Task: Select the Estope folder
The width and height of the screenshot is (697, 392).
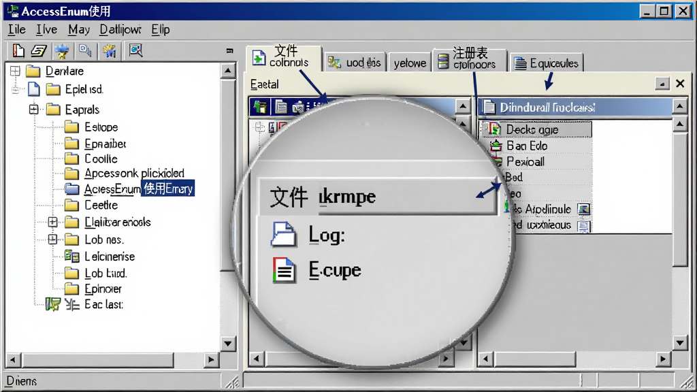Action: coord(101,127)
